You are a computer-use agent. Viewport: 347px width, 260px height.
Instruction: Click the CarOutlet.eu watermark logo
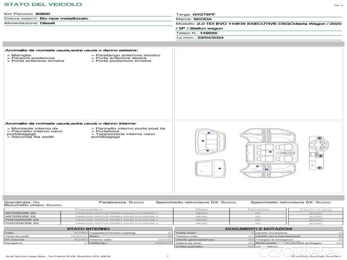click(300, 251)
